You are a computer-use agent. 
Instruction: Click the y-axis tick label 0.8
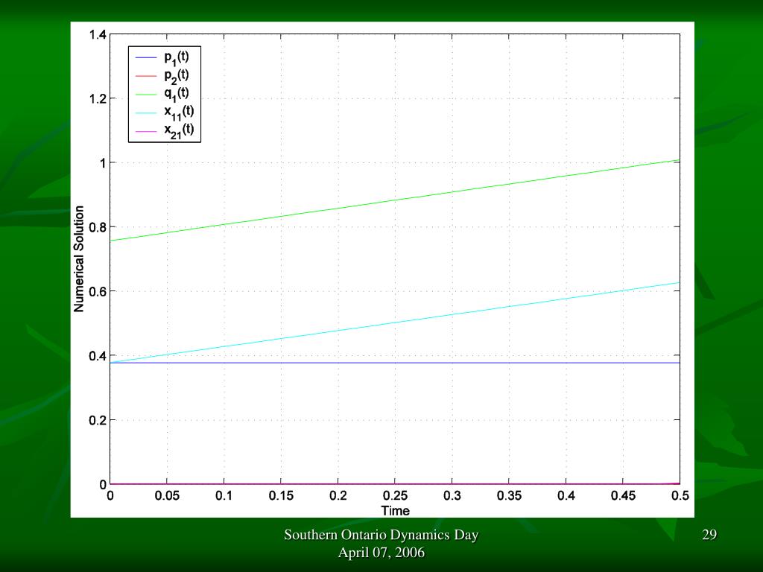98,227
